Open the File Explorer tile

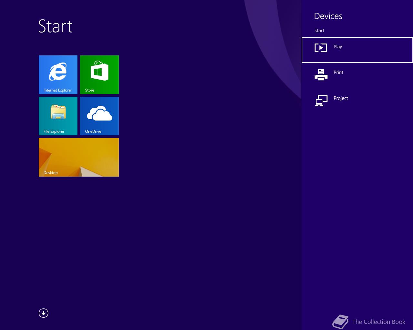pyautogui.click(x=58, y=116)
